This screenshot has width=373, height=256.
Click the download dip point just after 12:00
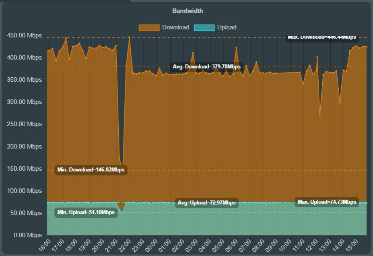tap(320, 115)
